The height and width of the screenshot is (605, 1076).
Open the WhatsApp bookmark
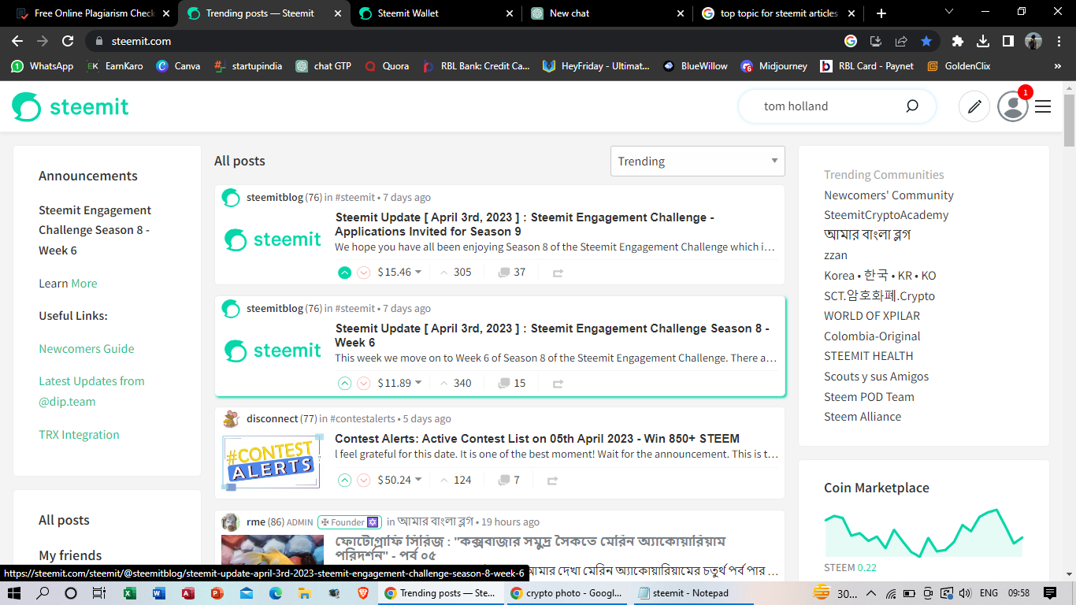(x=43, y=66)
